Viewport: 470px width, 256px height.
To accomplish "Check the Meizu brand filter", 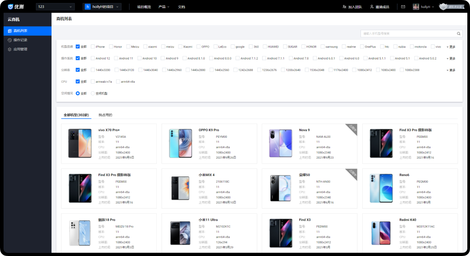I will pyautogui.click(x=128, y=47).
